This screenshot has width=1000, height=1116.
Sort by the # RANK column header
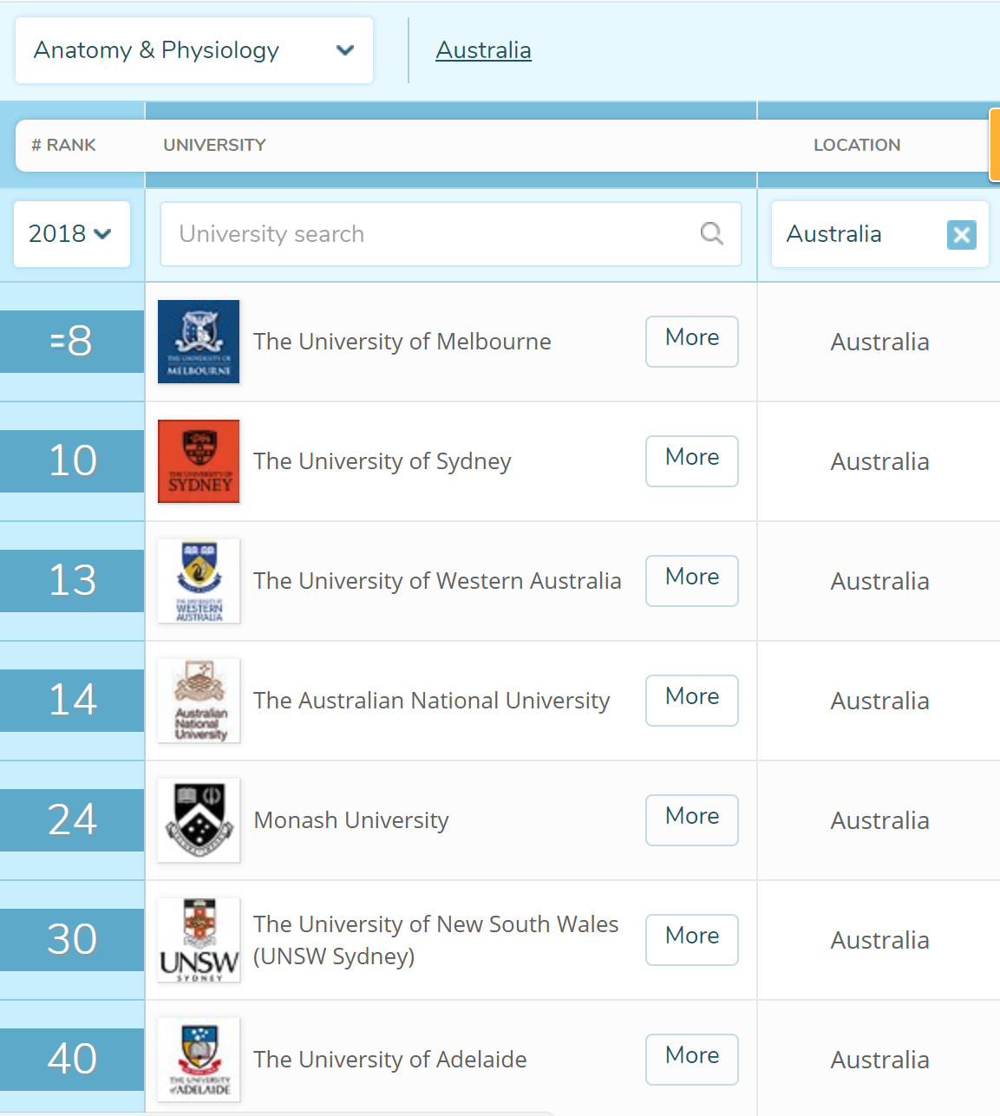(63, 145)
